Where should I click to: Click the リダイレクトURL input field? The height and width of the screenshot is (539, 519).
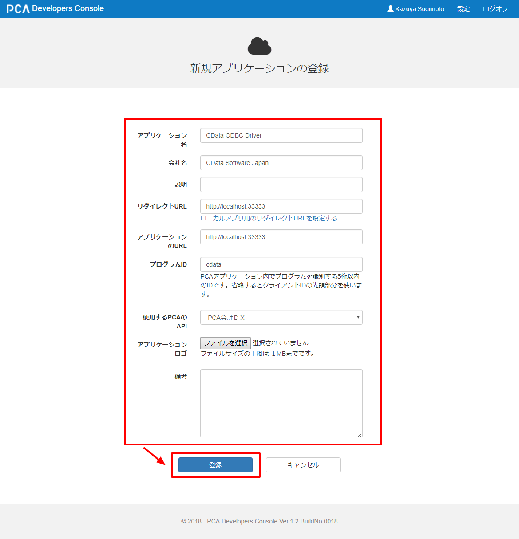click(281, 206)
